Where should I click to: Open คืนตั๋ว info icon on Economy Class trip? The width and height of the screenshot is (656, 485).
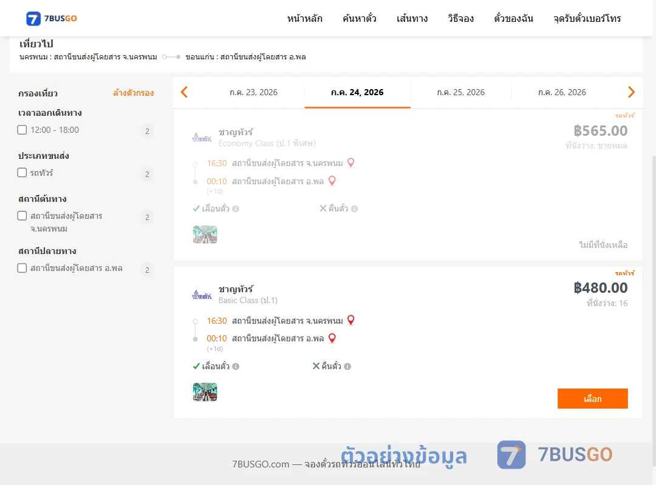(x=354, y=209)
